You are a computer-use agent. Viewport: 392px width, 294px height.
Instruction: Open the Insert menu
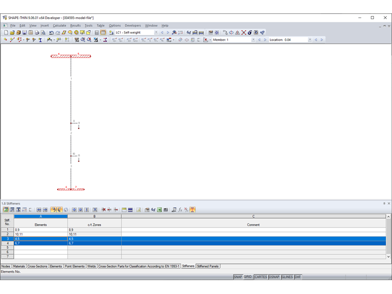(x=44, y=25)
